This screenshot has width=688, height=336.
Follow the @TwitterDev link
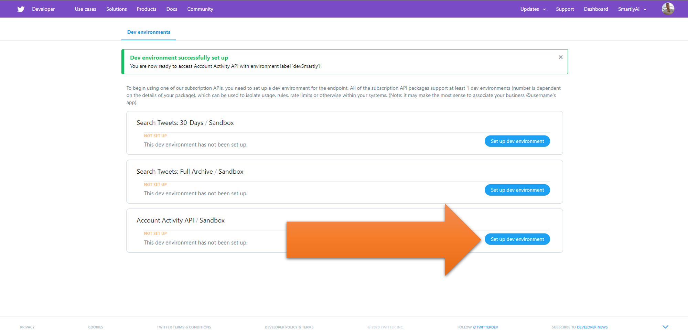point(485,327)
